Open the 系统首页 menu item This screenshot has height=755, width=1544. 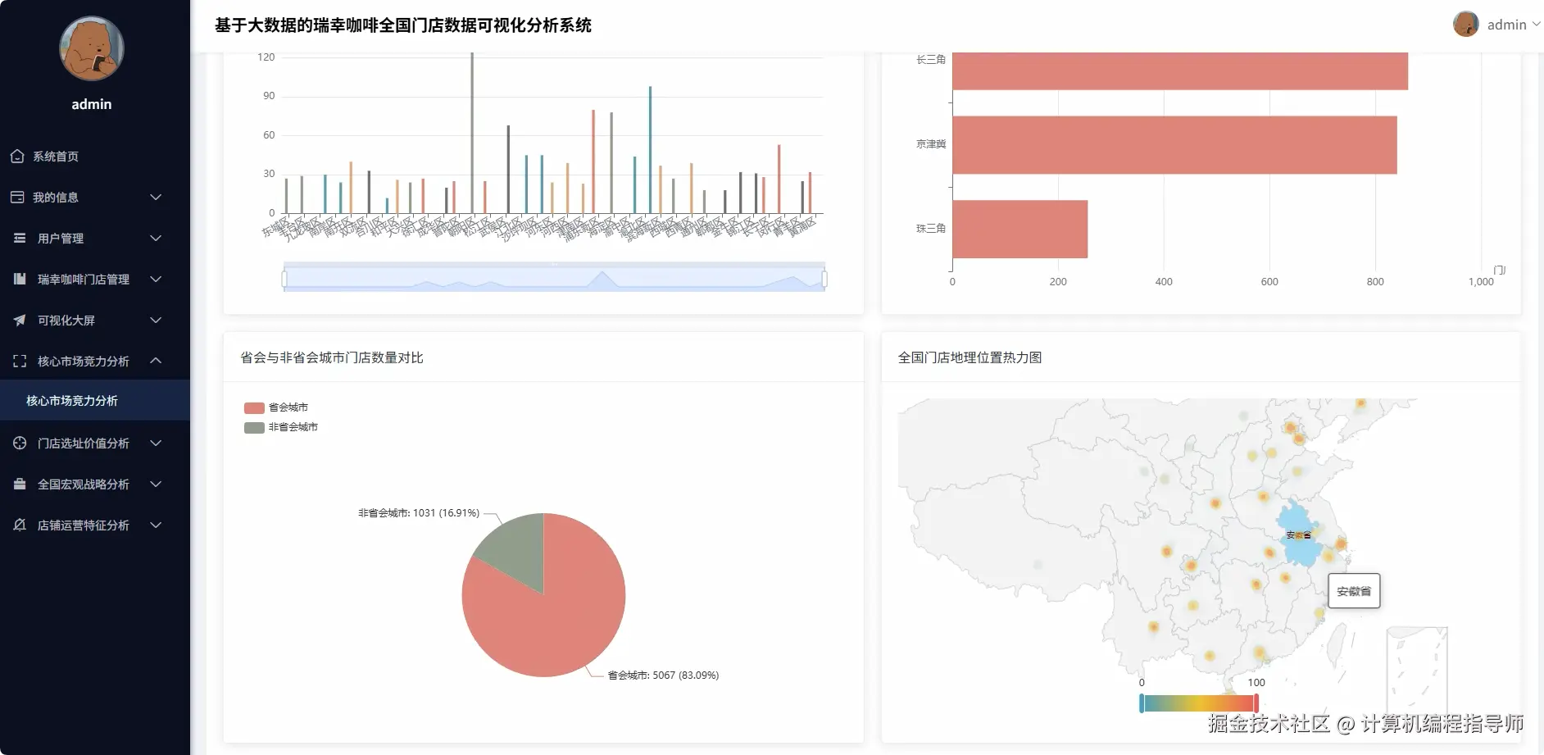tap(95, 156)
